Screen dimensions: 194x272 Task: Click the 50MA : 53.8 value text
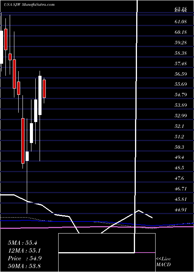click(x=24, y=266)
